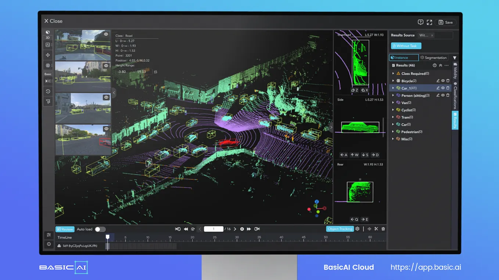Click the Object Tracking settings gear
The height and width of the screenshot is (280, 499).
pos(357,229)
